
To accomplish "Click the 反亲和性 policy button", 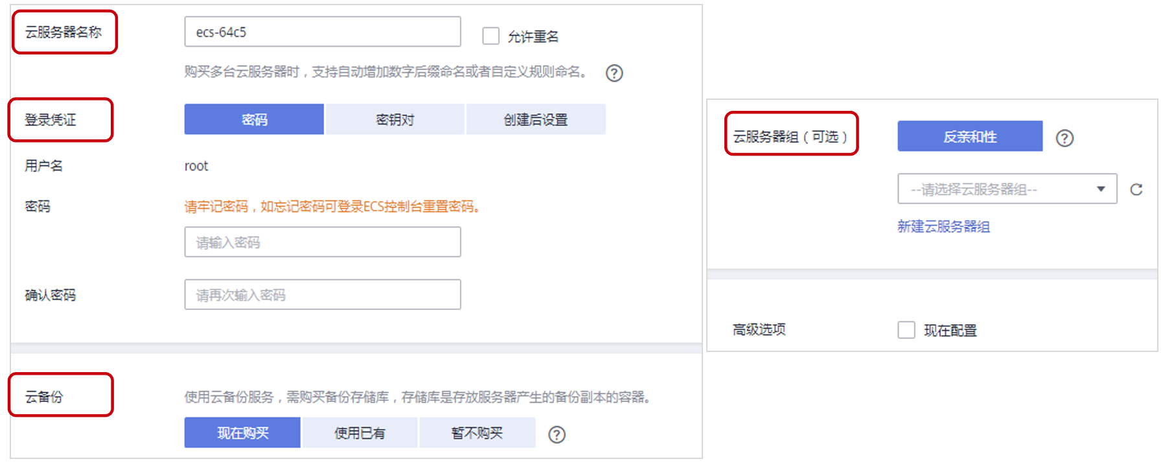I will click(x=970, y=136).
